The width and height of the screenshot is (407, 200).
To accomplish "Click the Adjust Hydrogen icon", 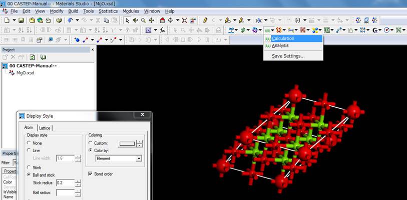I will tap(298, 20).
